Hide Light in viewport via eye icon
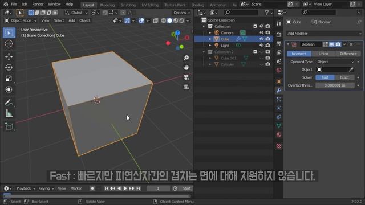Viewport: 365px width, 205px height. (x=261, y=46)
